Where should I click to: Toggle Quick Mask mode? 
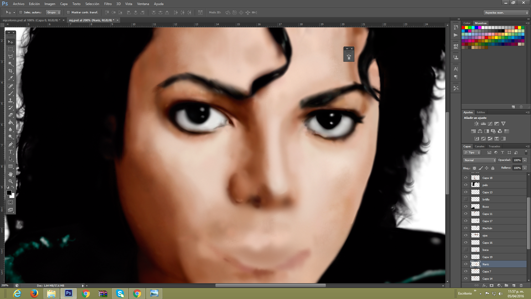(11, 202)
